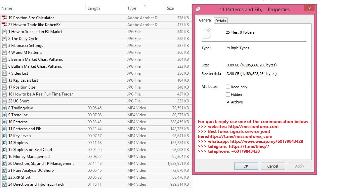The height and width of the screenshot is (188, 338).
Task: Click the video icon of 23 XRP Short
Action: (x=4, y=177)
